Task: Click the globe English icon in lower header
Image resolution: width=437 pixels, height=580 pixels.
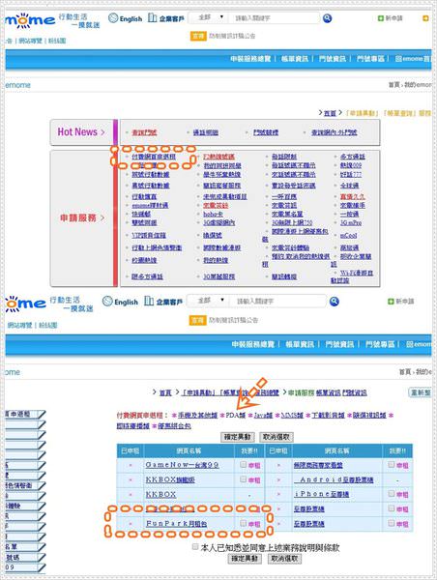Action: [107, 301]
